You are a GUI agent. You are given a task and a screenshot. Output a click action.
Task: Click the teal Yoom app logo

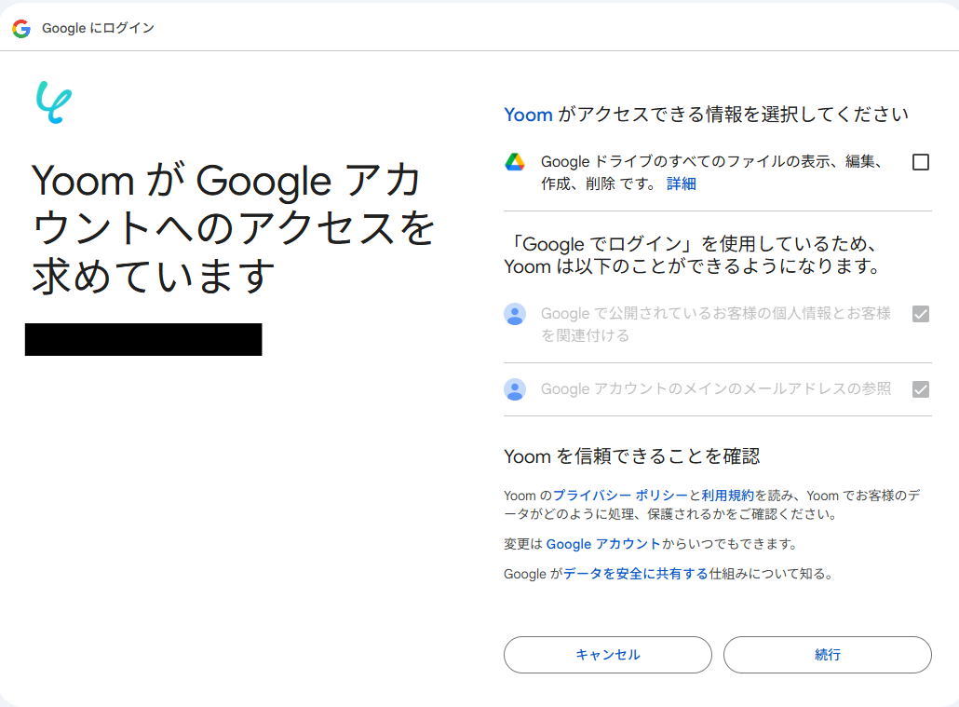click(53, 102)
